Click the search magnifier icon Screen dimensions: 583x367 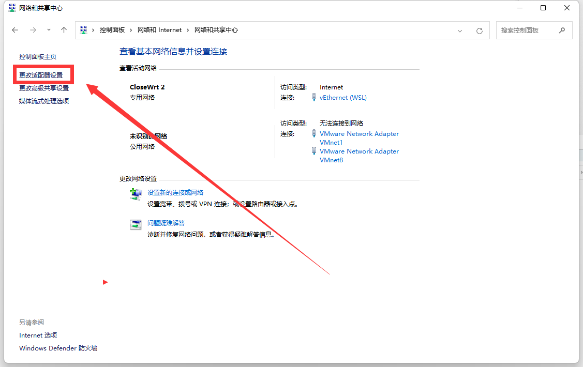pos(562,30)
